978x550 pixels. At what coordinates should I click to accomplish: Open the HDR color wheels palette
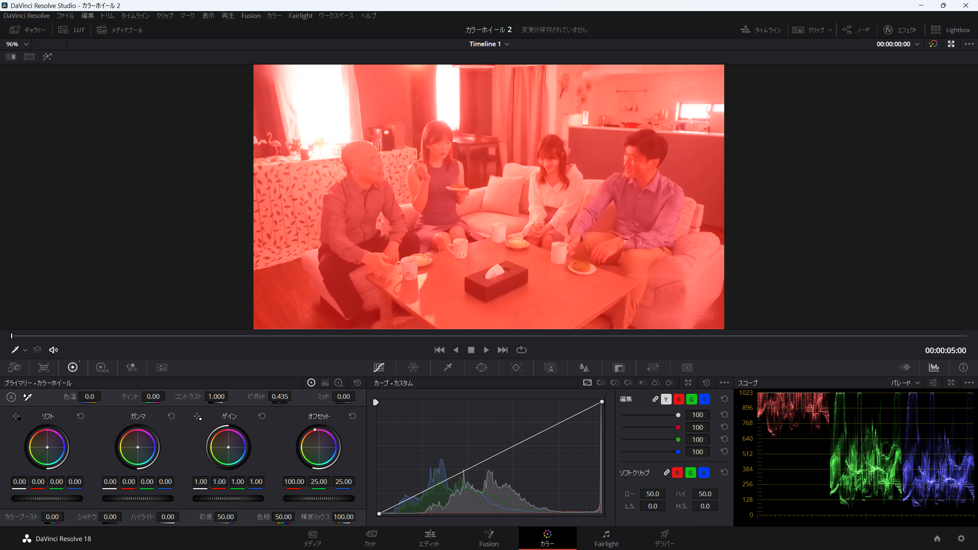[x=102, y=367]
